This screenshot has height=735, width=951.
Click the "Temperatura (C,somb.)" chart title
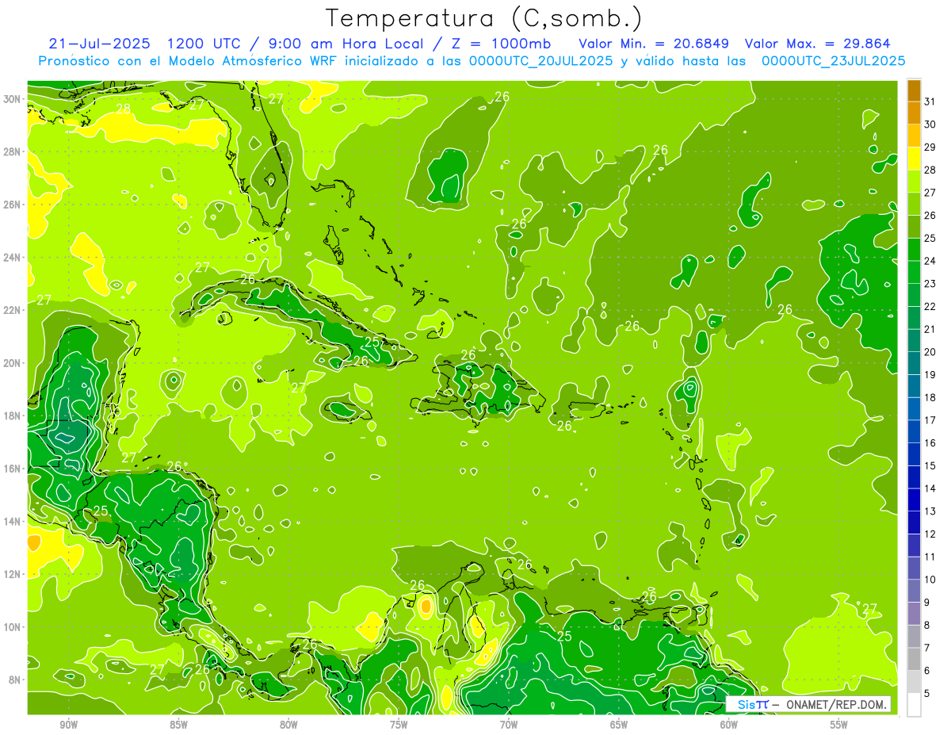[484, 18]
